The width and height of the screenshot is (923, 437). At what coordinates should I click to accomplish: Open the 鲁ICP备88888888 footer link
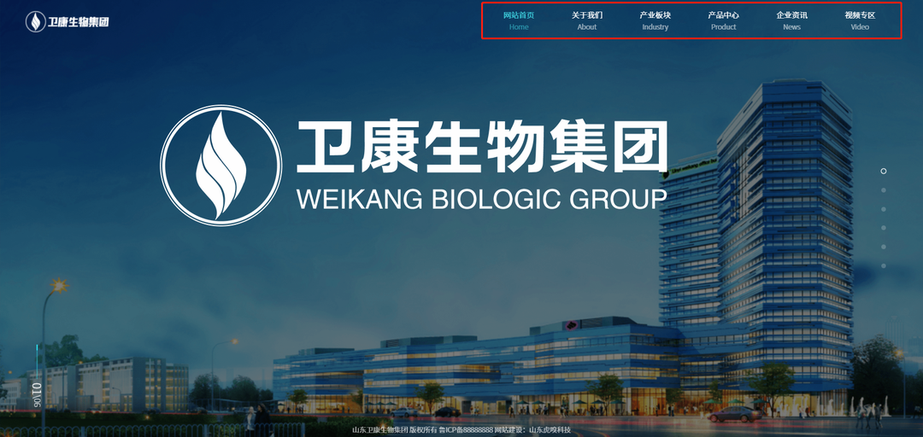pyautogui.click(x=466, y=430)
